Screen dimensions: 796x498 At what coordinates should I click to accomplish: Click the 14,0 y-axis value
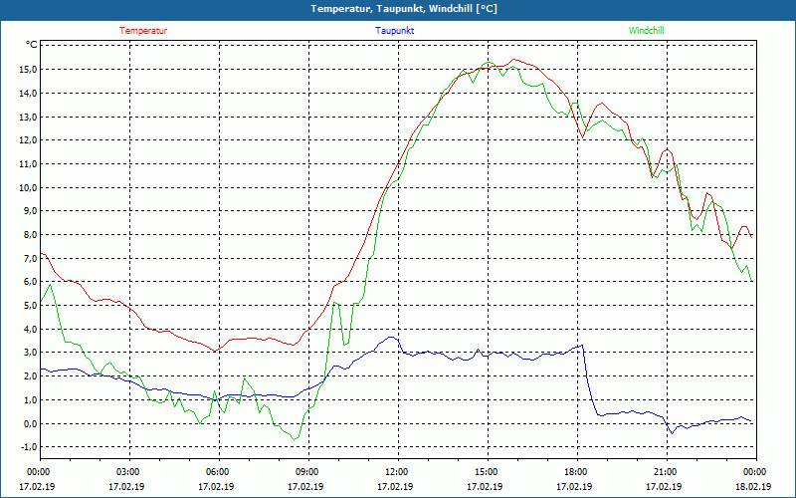(29, 93)
